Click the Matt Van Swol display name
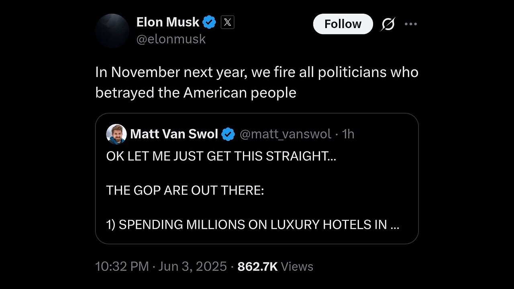 tap(174, 134)
